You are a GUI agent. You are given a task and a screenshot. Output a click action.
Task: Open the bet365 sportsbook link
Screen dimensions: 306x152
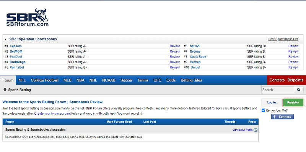[x=195, y=46]
